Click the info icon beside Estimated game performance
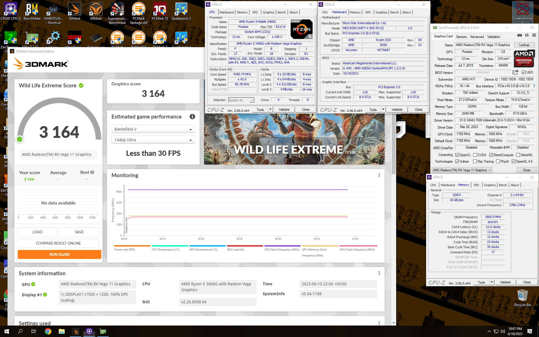 tap(192, 117)
